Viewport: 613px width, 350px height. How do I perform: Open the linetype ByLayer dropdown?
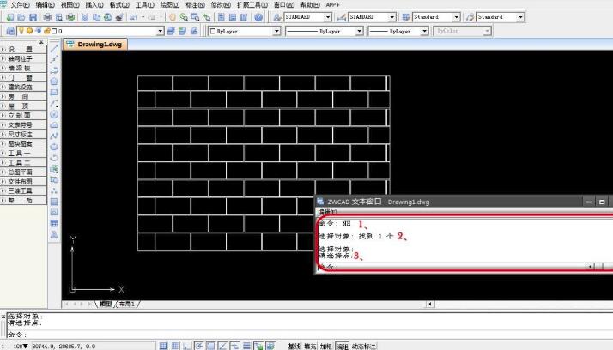359,31
